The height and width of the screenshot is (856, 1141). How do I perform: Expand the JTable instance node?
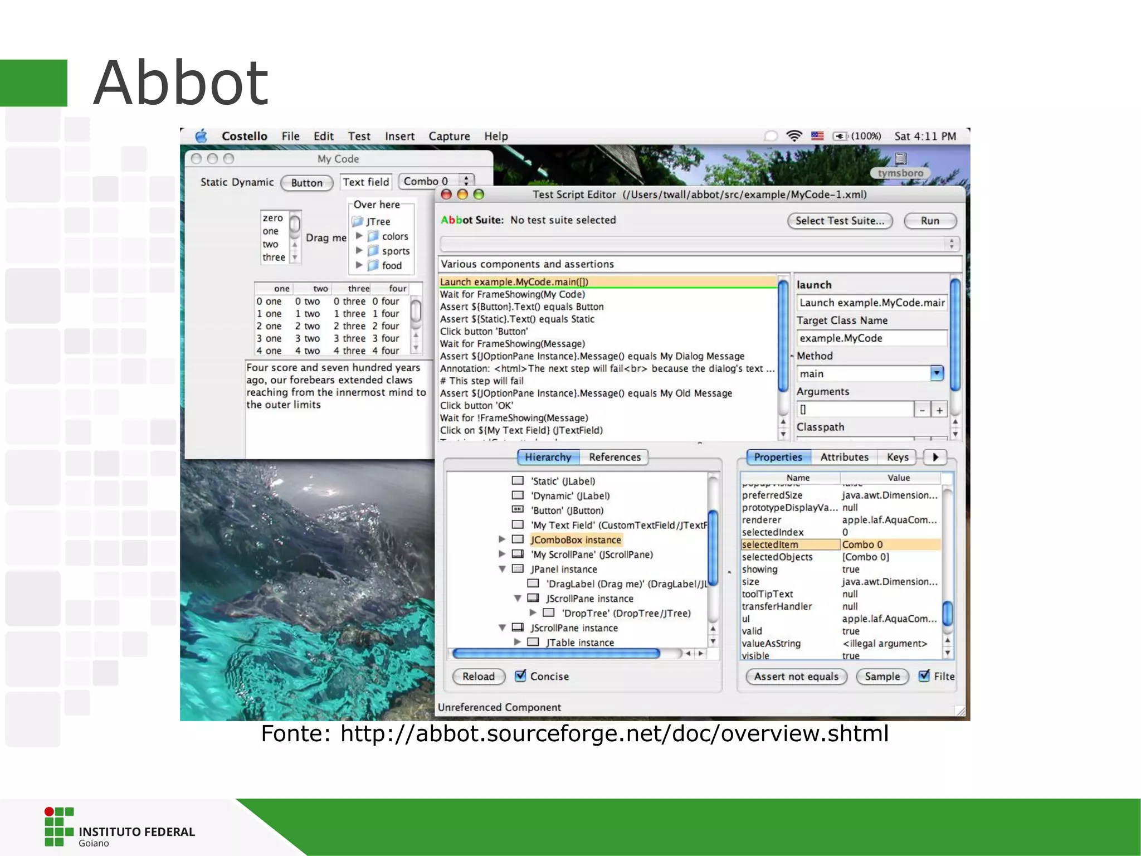click(x=517, y=642)
